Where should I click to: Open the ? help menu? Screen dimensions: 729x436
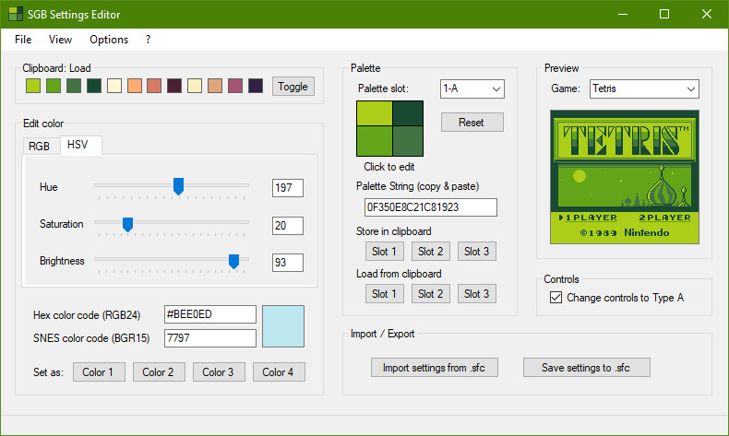[148, 40]
